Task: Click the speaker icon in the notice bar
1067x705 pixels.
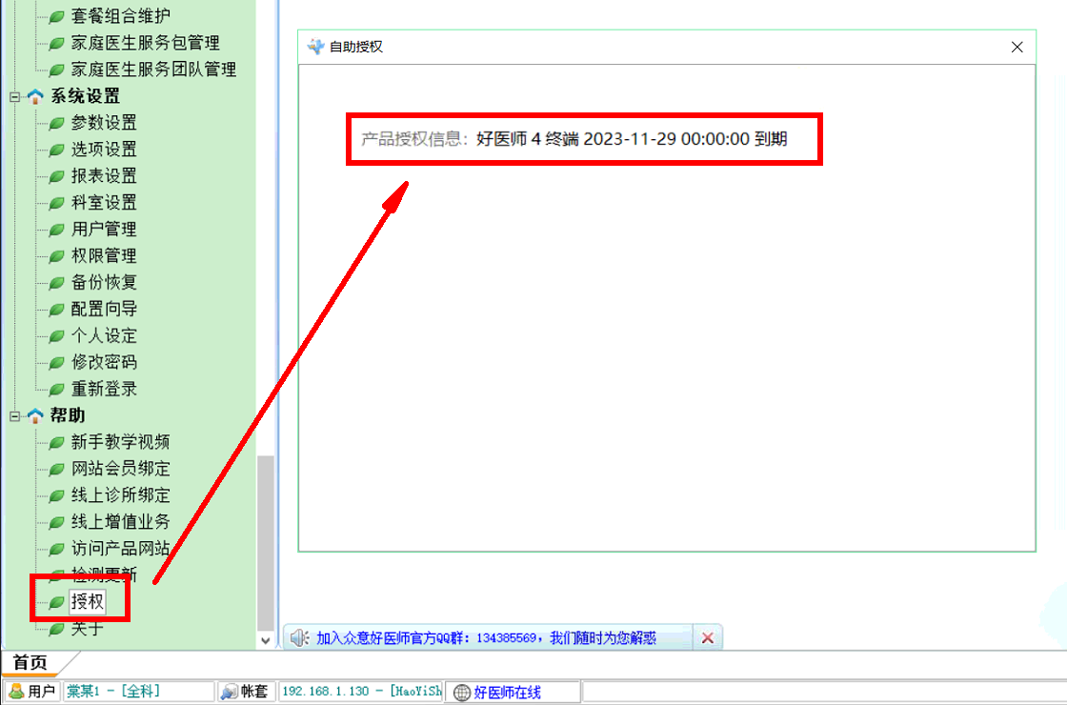Action: coord(299,637)
